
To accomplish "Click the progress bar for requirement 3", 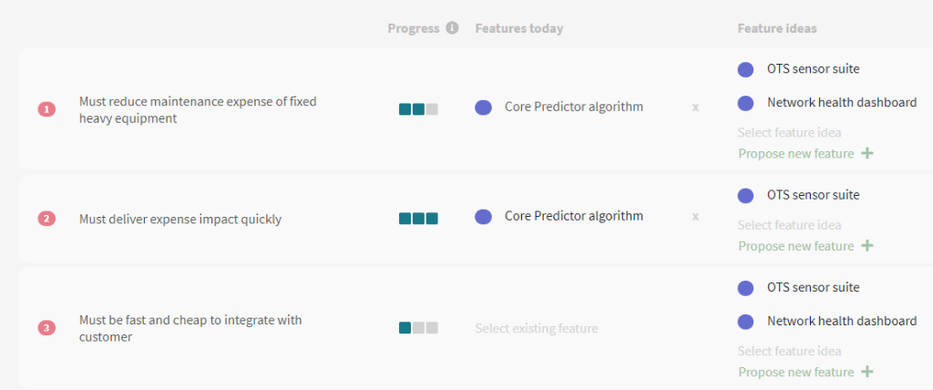I will coord(418,328).
